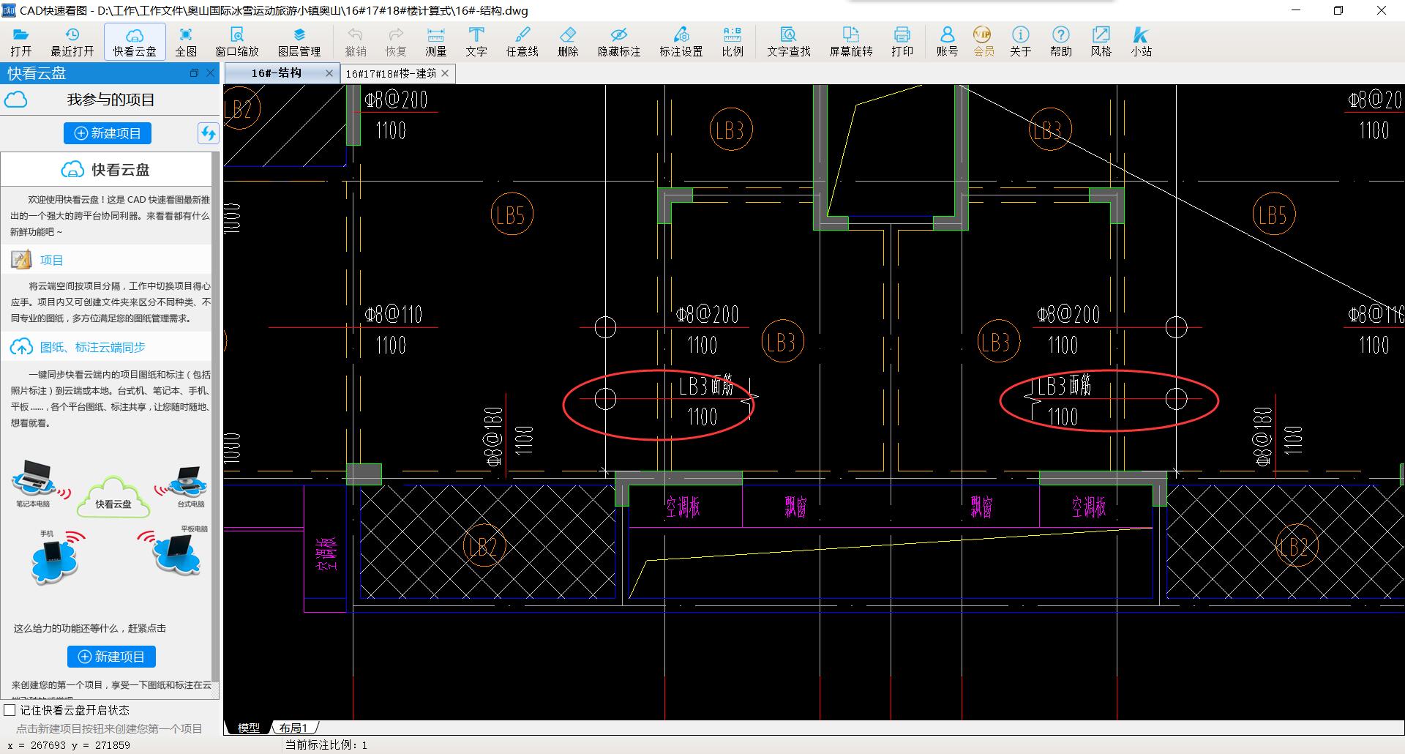Select the 删除 eraser tool
The image size is (1405, 754).
(568, 42)
